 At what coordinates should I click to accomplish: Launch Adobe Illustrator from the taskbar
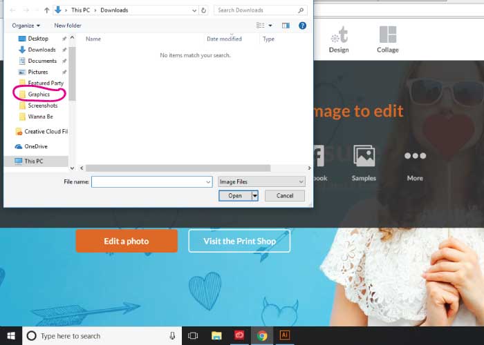(x=284, y=335)
